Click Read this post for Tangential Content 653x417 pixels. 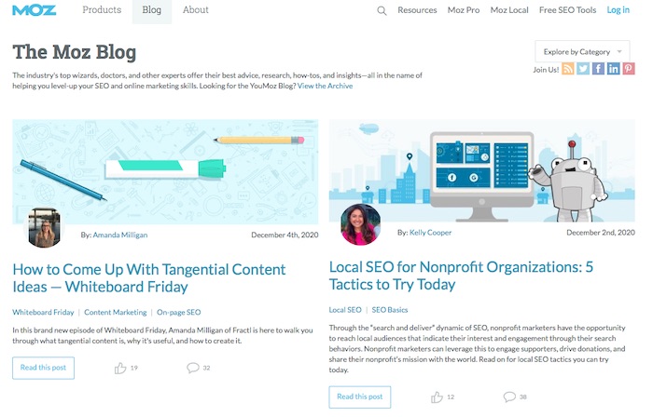pyautogui.click(x=43, y=368)
